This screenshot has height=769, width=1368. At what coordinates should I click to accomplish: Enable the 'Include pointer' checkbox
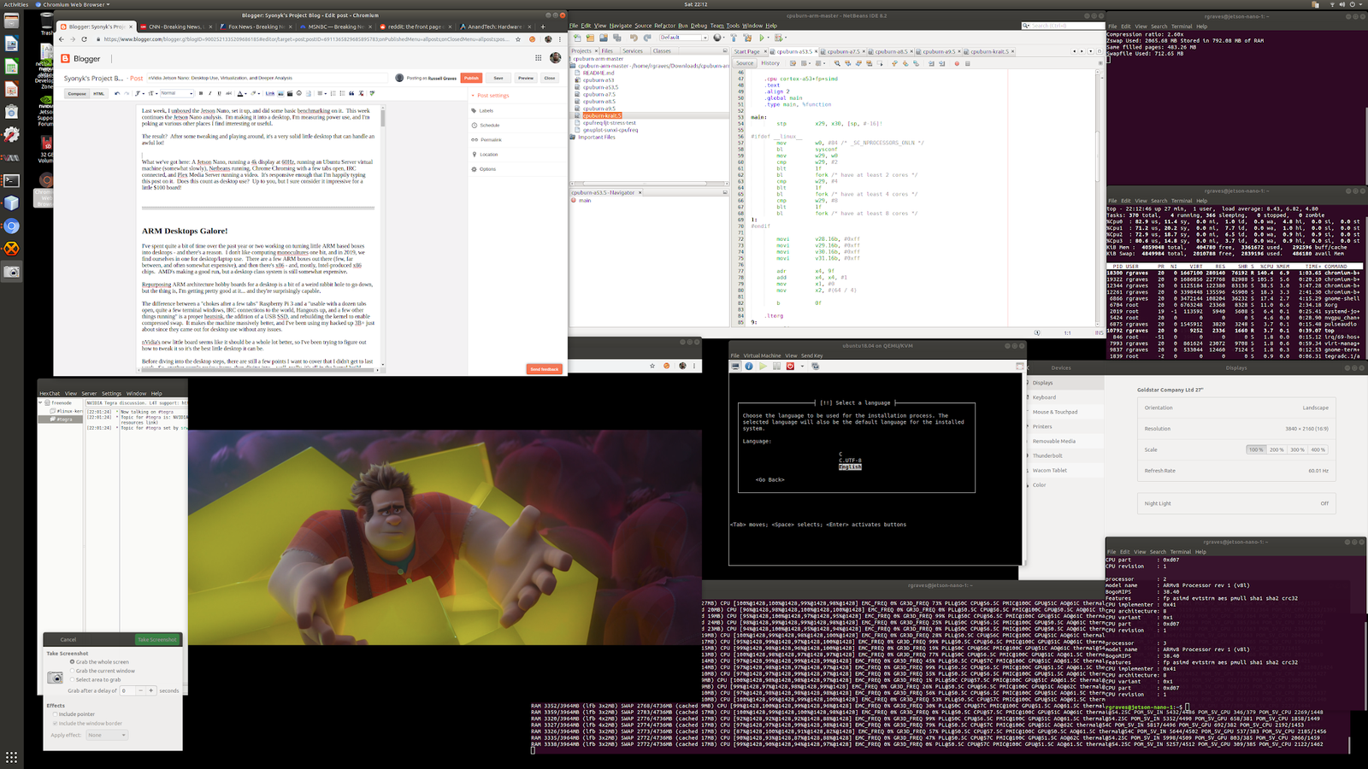pos(56,714)
